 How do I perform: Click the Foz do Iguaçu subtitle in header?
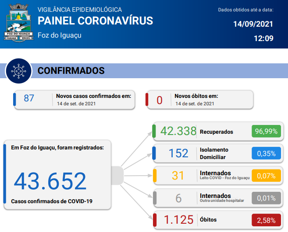pos(59,35)
